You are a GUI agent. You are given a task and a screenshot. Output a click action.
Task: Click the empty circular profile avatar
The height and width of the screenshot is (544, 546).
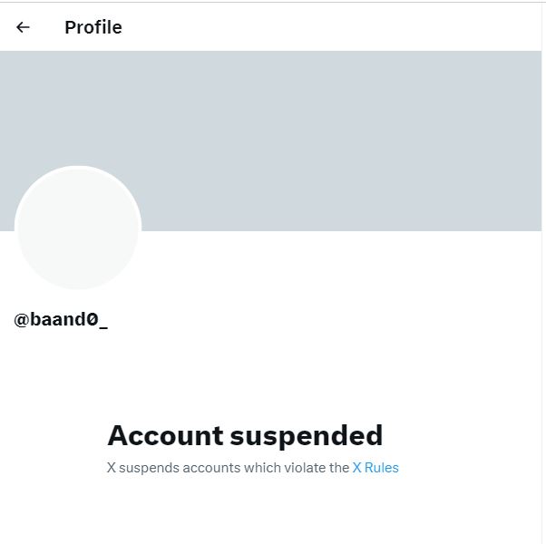tap(78, 228)
